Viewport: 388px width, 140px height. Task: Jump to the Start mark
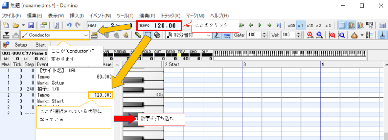pyautogui.click(x=40, y=45)
